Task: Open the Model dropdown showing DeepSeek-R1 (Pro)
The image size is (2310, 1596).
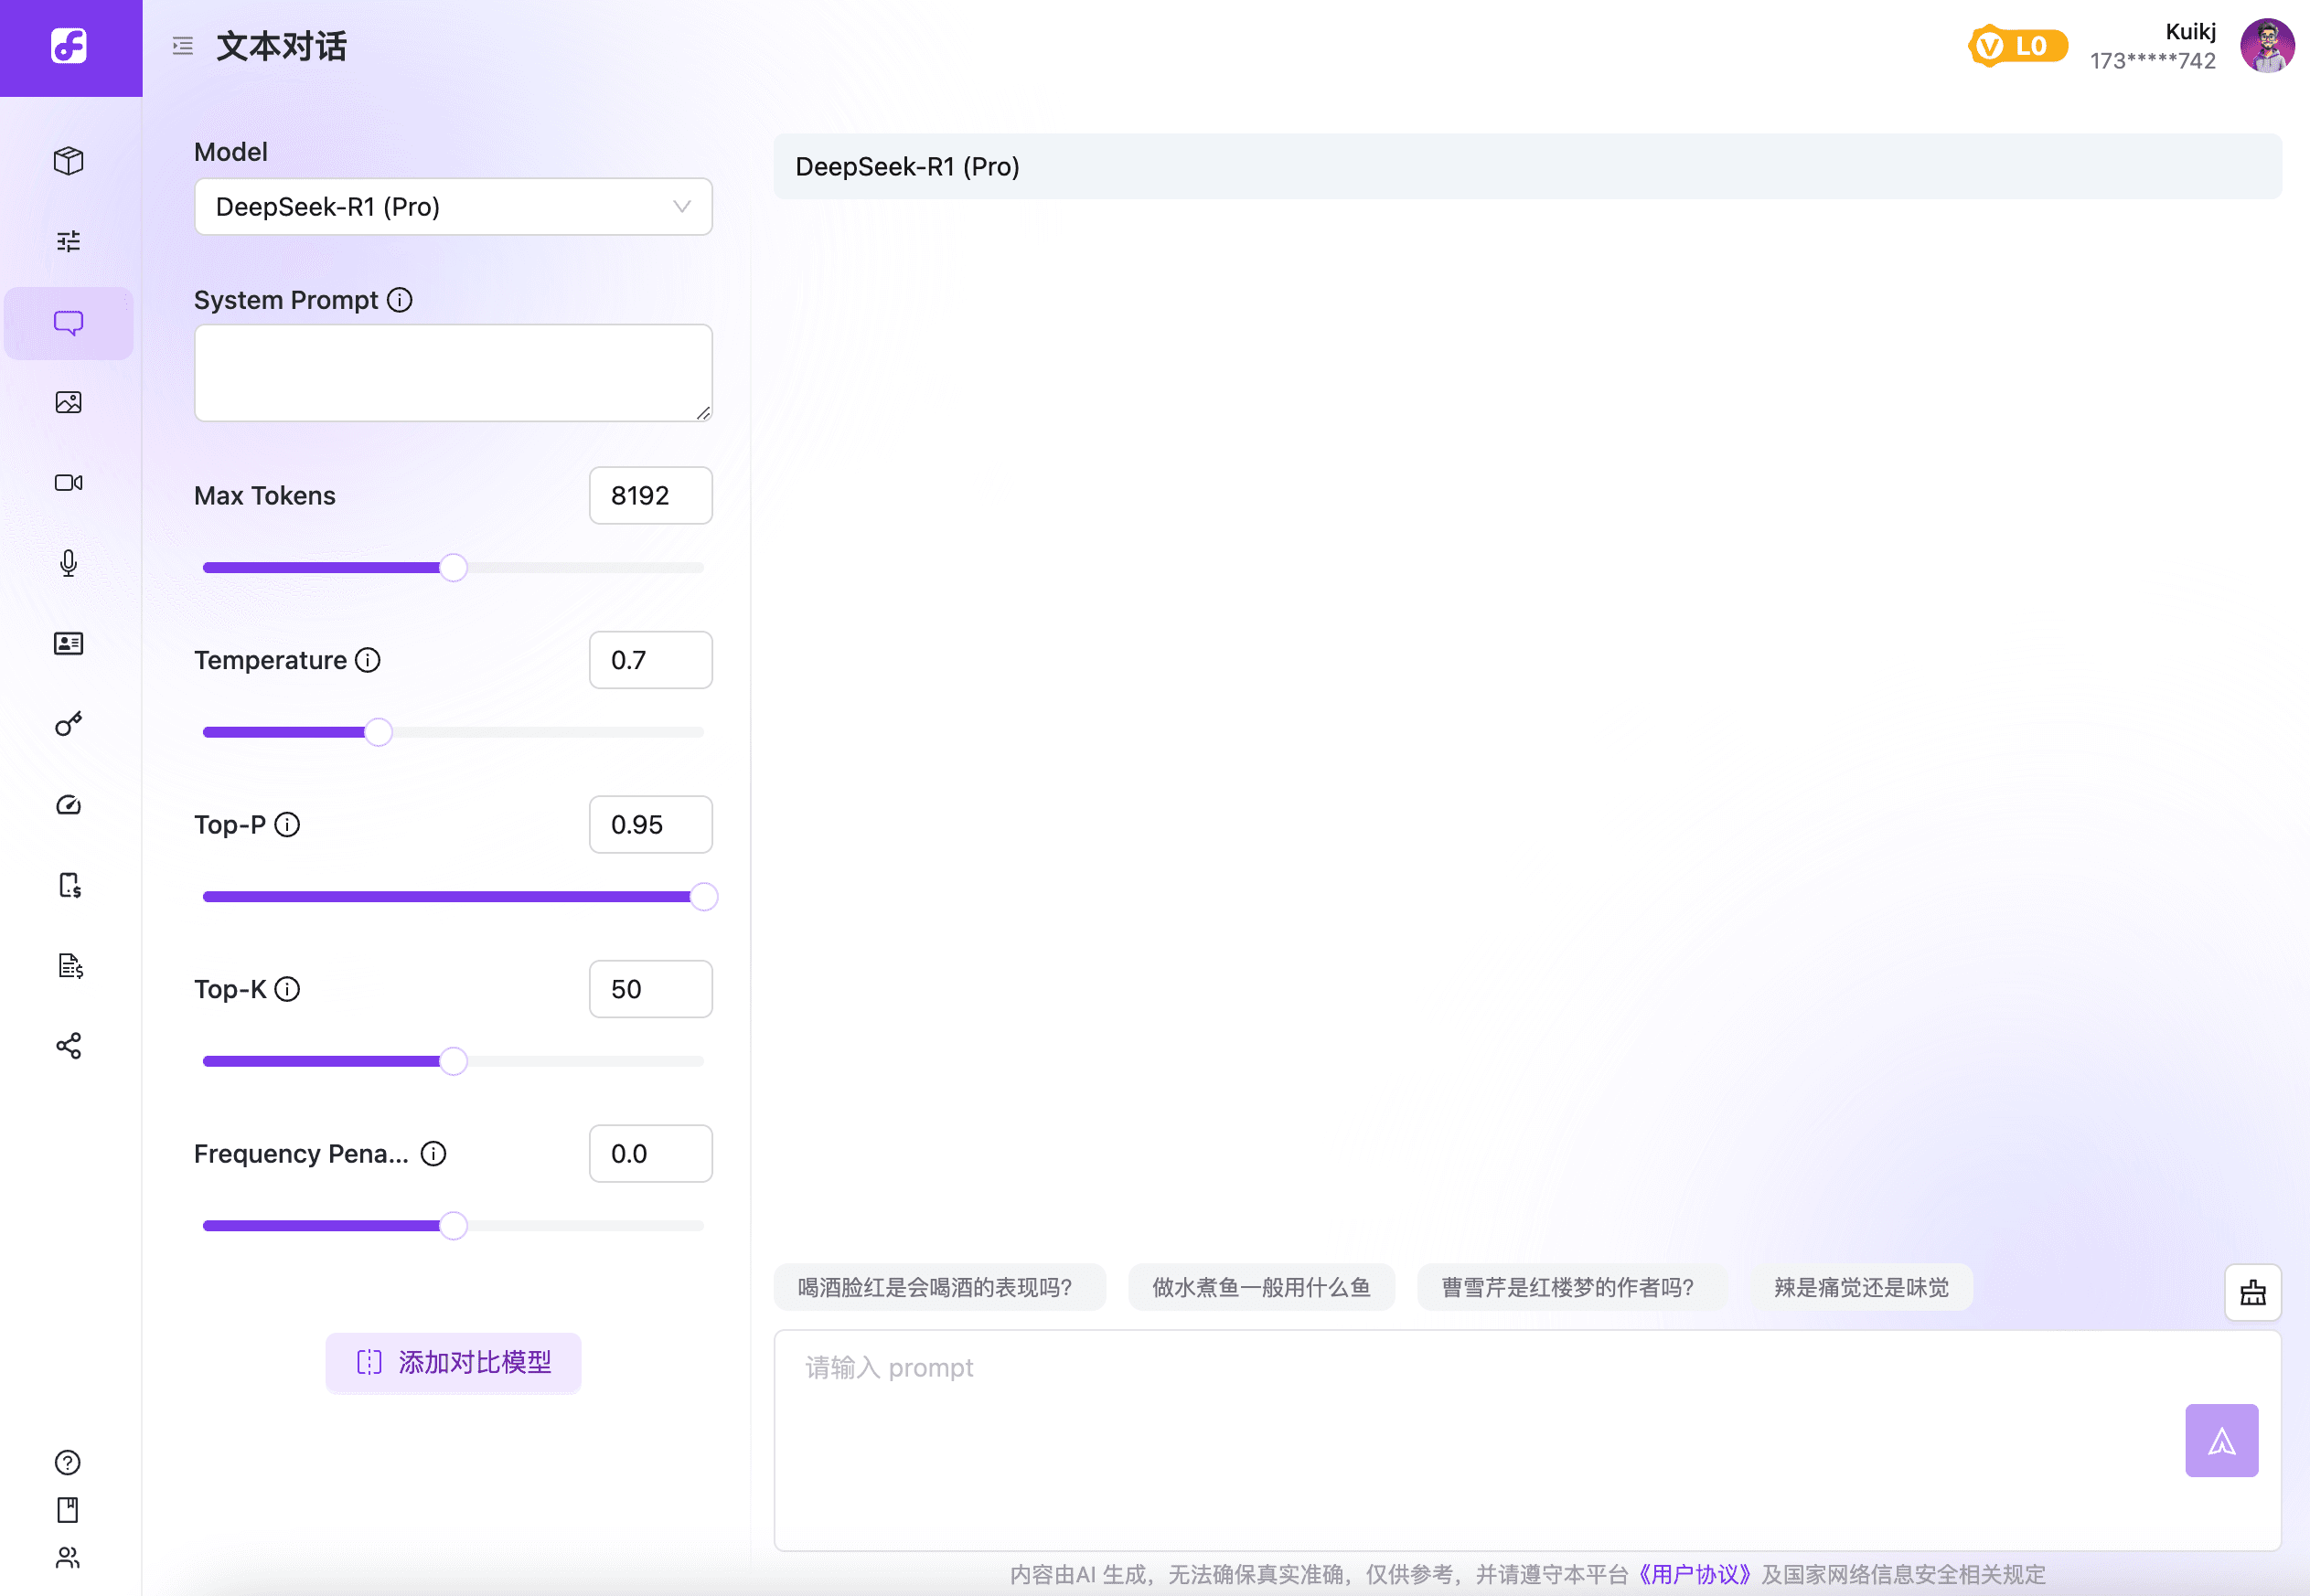Action: pyautogui.click(x=454, y=207)
